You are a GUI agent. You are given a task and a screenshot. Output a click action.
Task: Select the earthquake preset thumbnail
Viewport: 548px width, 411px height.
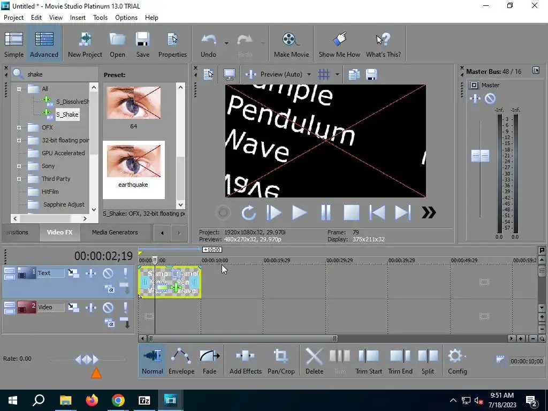point(133,170)
